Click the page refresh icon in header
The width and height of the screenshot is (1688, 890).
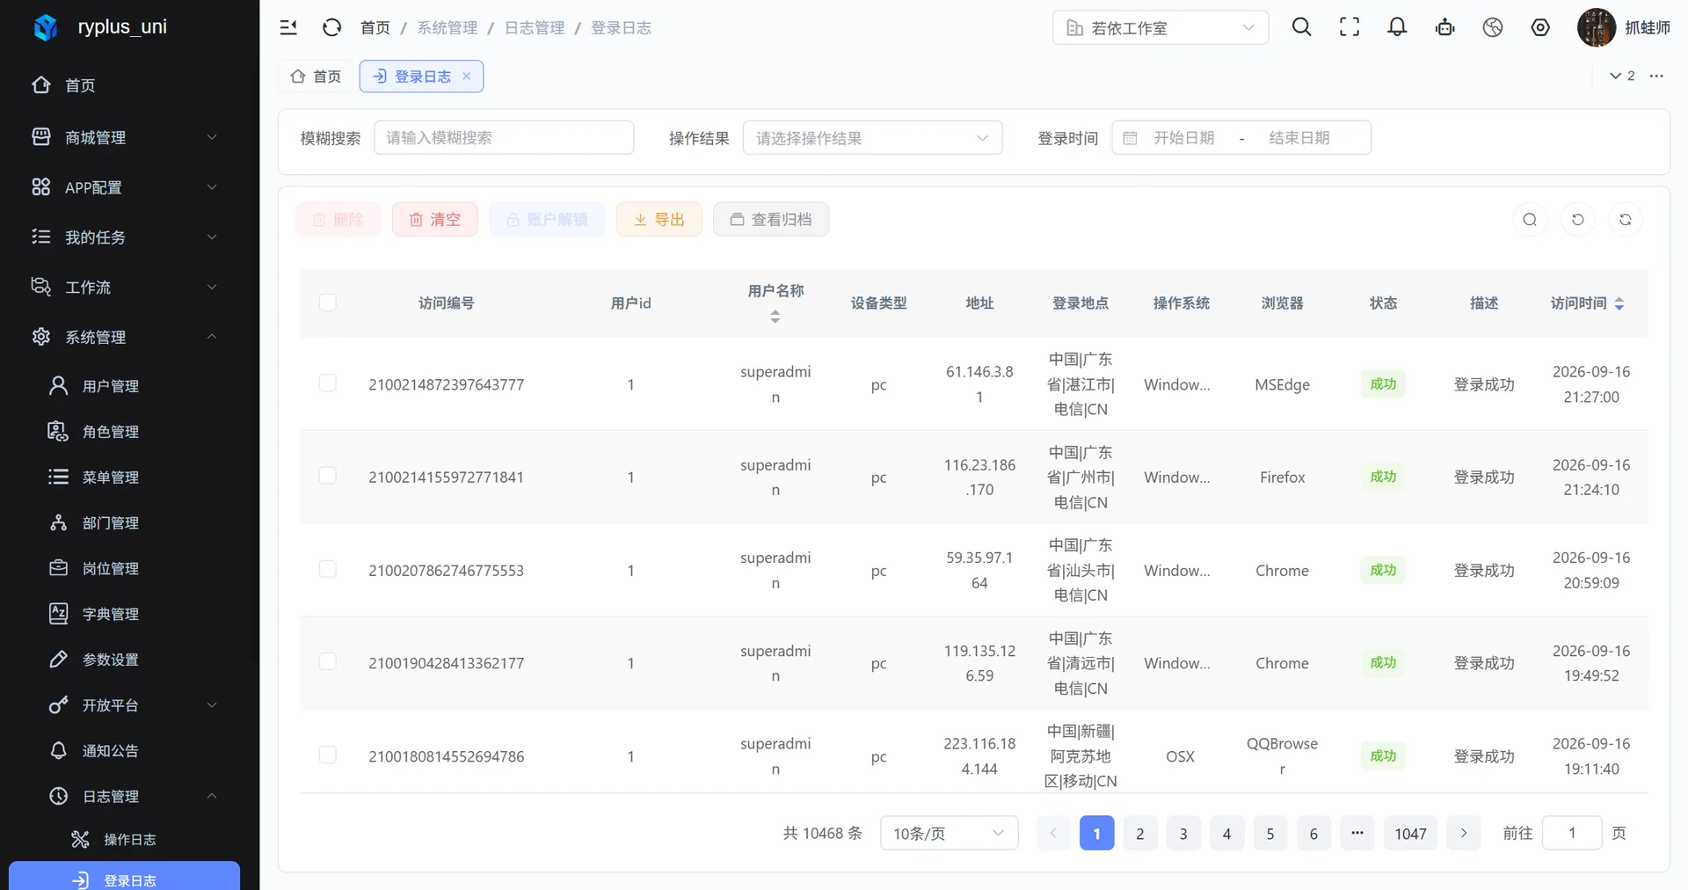[x=331, y=27]
